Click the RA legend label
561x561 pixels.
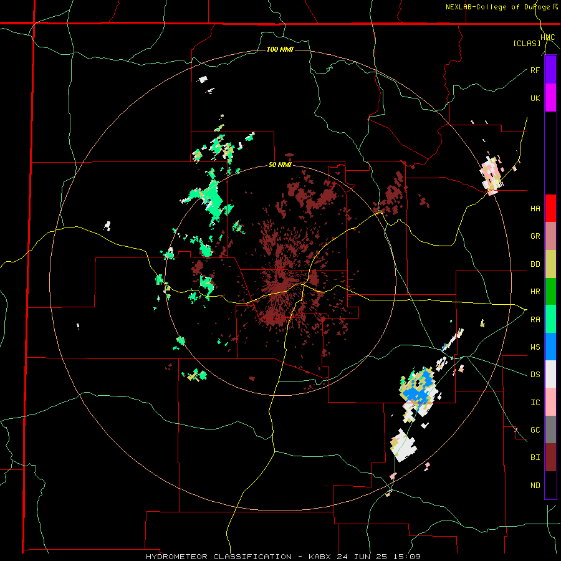535,320
